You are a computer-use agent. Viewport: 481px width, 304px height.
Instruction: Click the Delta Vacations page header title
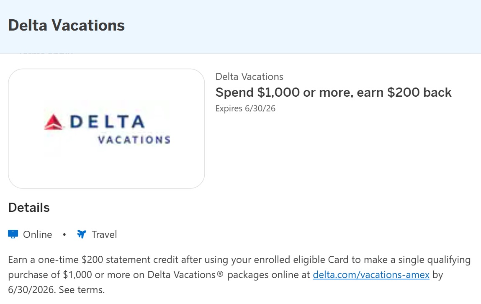click(x=66, y=25)
